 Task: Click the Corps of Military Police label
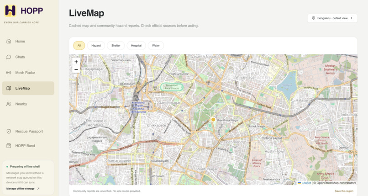[257, 163]
